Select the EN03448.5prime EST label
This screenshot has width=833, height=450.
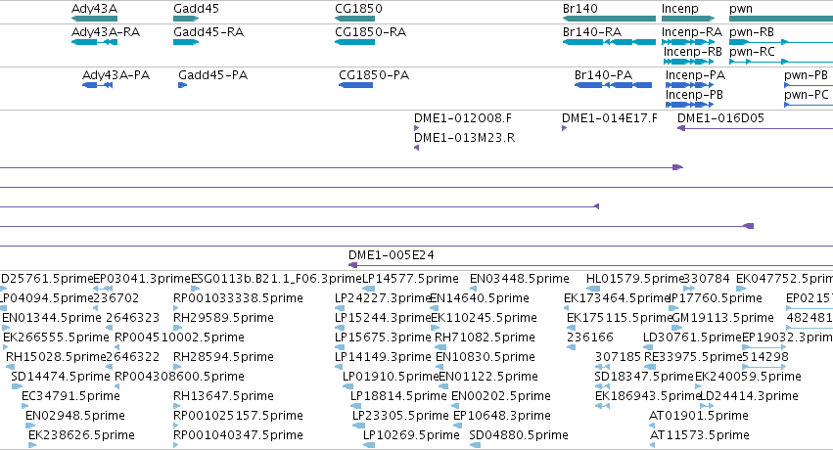pyautogui.click(x=519, y=279)
